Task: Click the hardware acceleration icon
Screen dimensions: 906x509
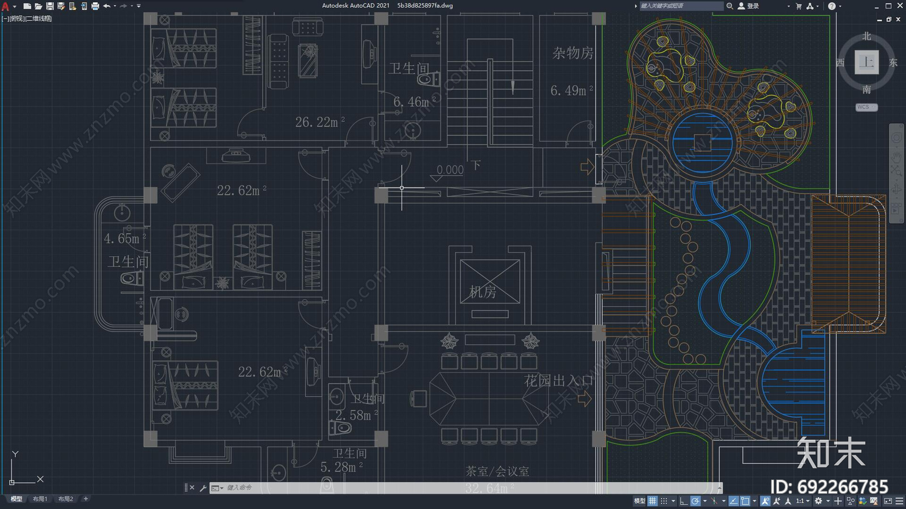Action: (874, 501)
